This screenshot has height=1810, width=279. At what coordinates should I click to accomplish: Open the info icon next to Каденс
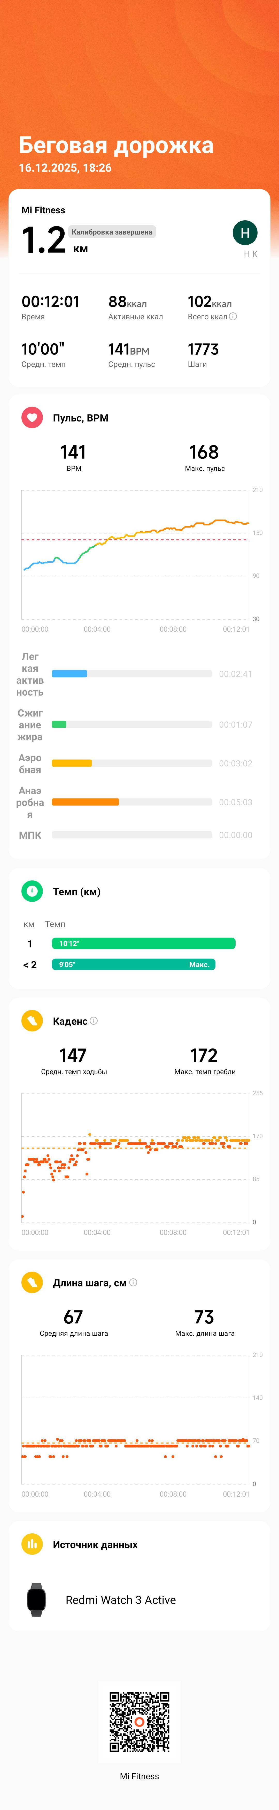tap(94, 1020)
